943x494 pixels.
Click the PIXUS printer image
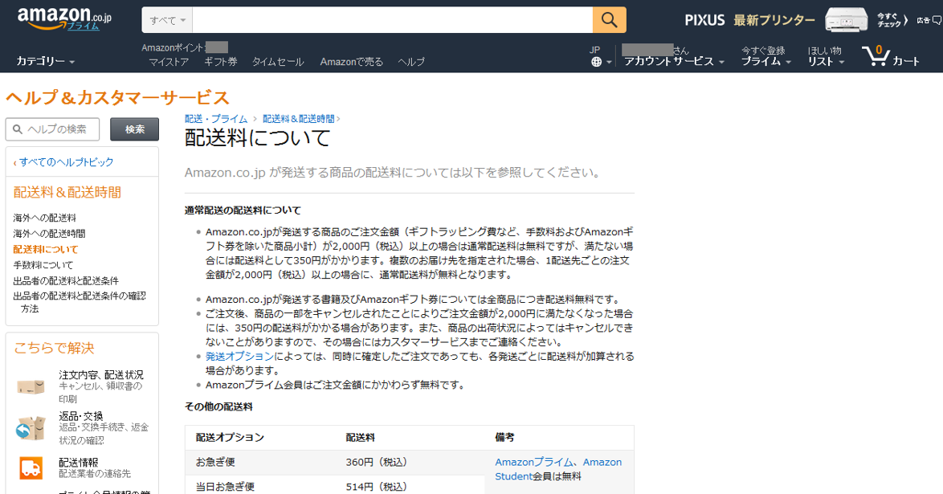click(x=846, y=20)
